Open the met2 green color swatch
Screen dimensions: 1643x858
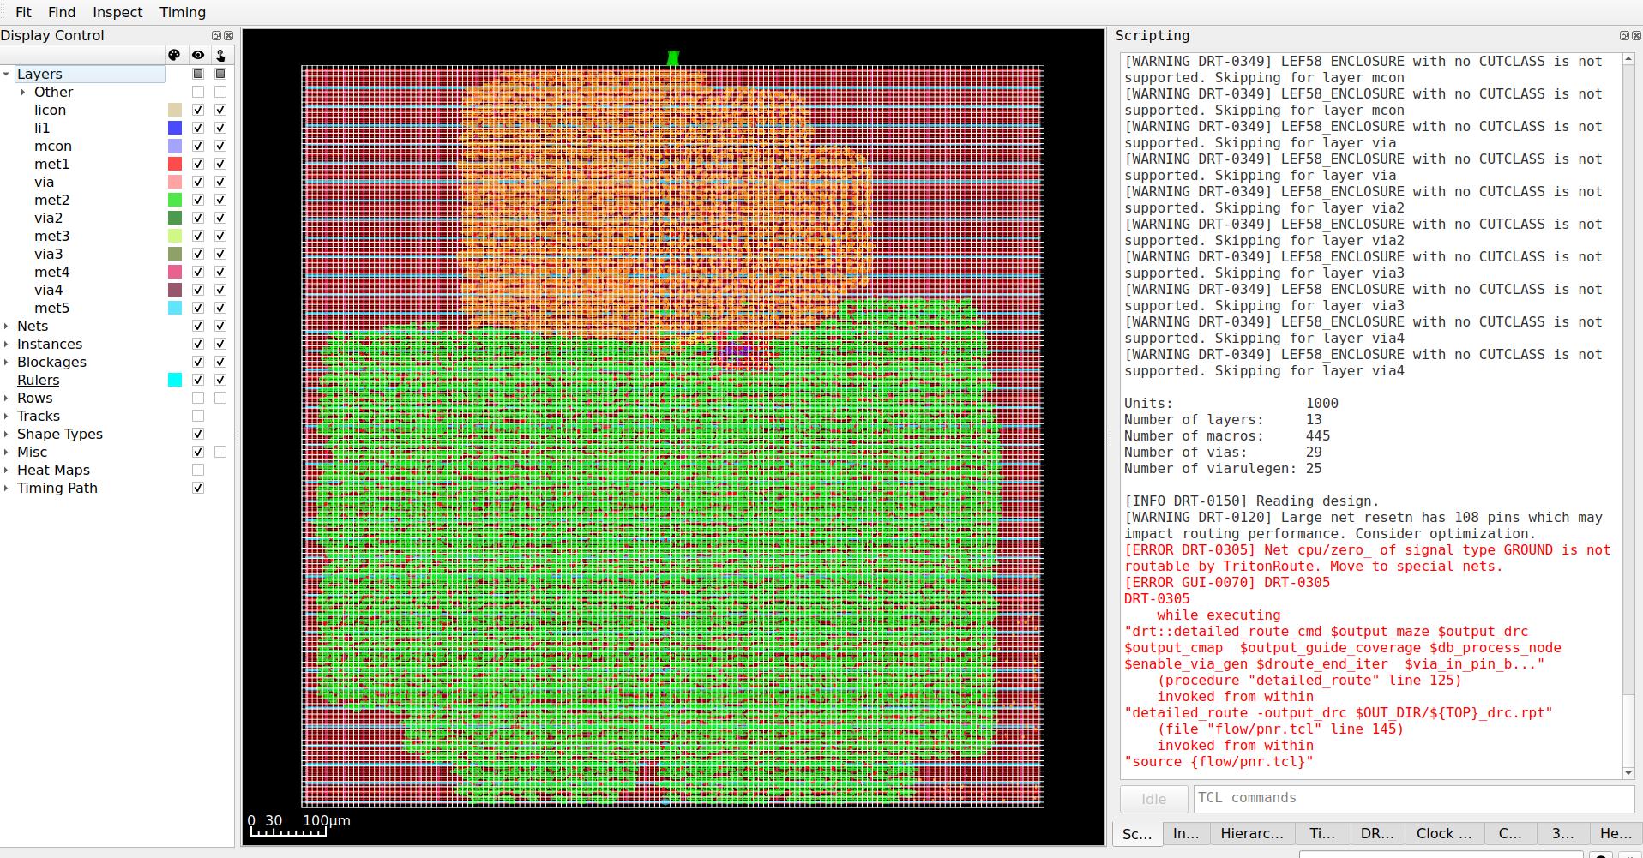pyautogui.click(x=175, y=200)
